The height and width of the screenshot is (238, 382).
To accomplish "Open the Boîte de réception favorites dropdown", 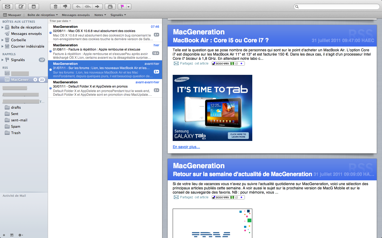I will tap(42, 15).
